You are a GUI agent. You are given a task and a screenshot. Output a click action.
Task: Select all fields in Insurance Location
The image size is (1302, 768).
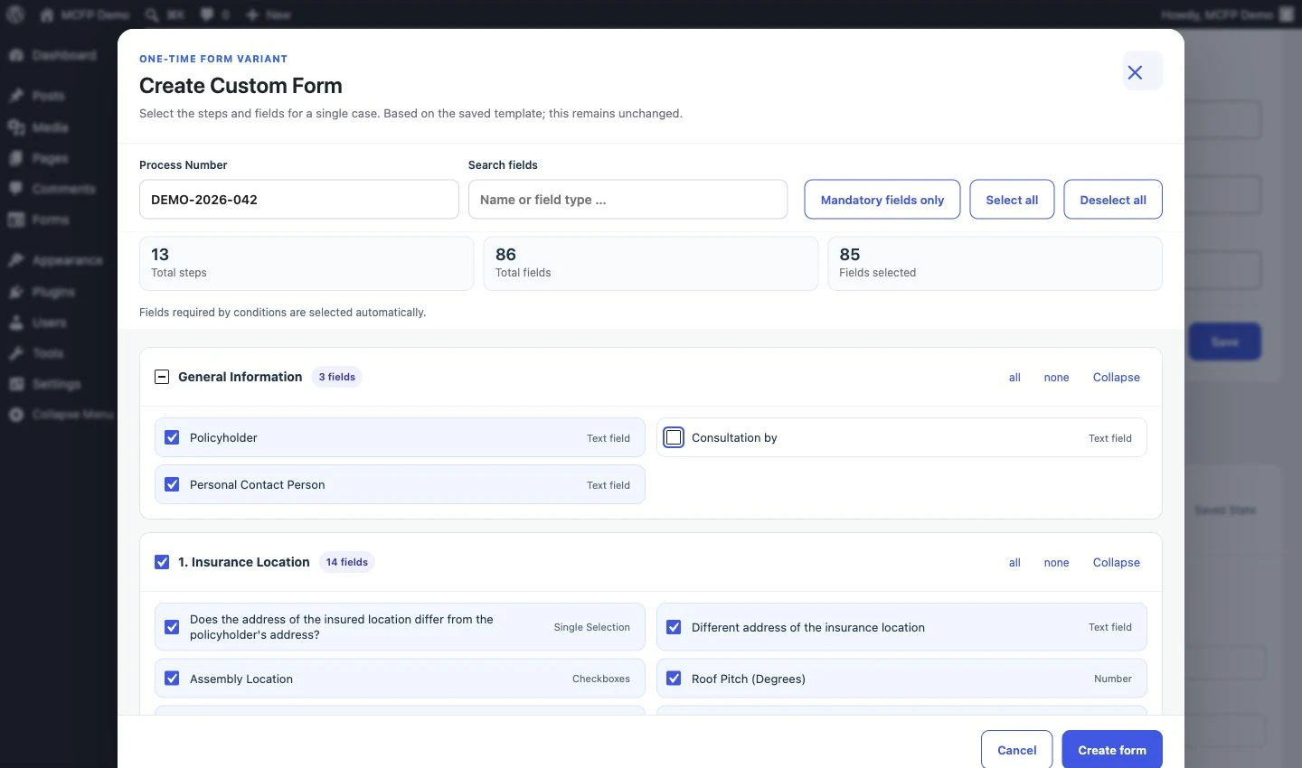[x=1014, y=563]
